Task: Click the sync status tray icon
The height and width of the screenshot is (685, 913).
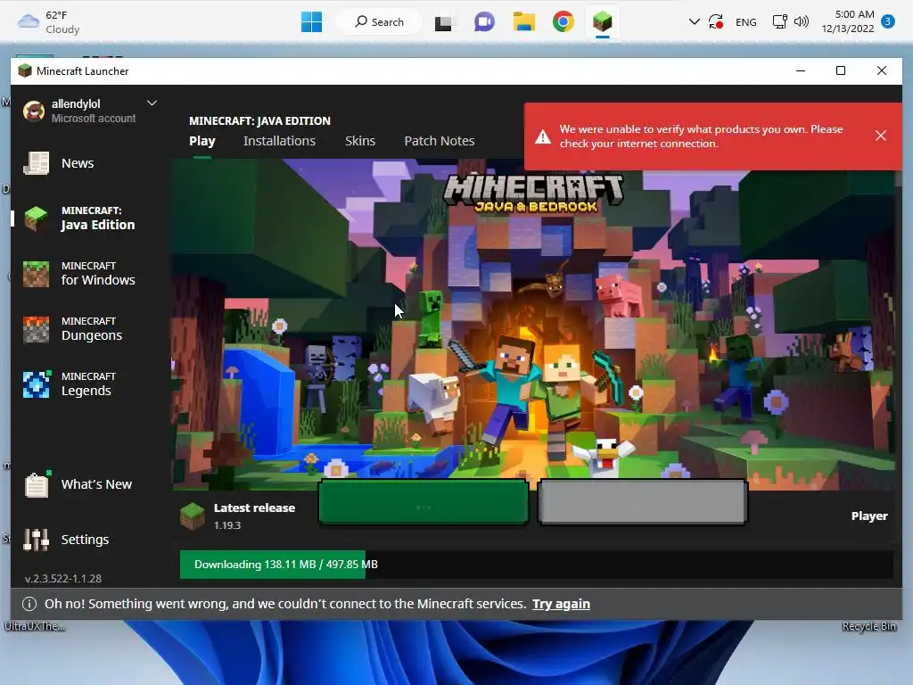Action: [x=716, y=22]
